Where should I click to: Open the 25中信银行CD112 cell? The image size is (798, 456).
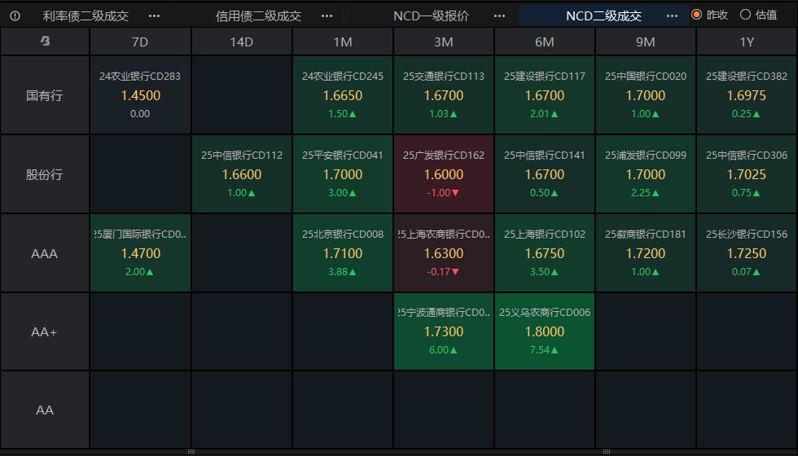pos(242,174)
